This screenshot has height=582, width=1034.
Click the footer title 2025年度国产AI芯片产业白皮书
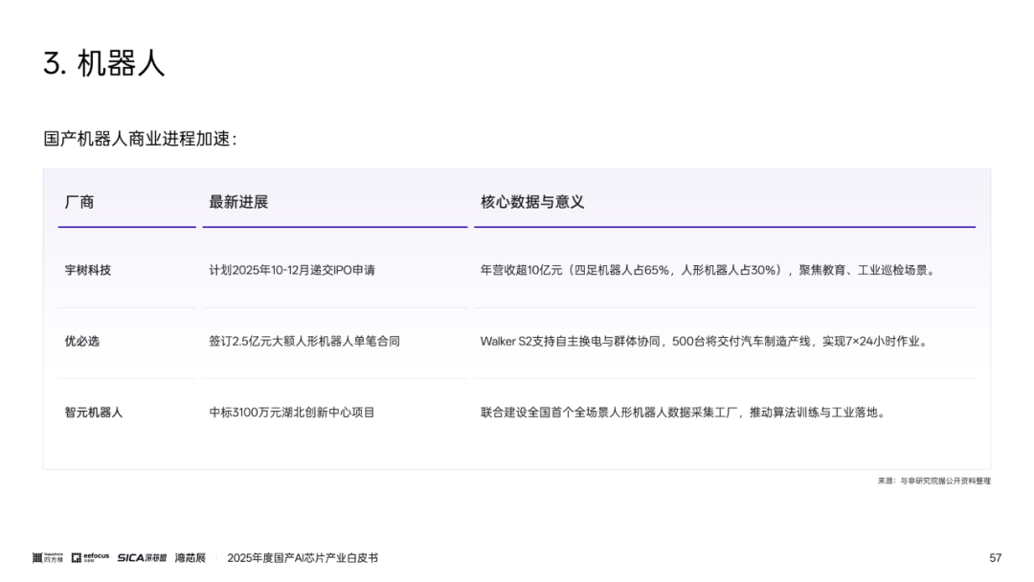point(303,558)
